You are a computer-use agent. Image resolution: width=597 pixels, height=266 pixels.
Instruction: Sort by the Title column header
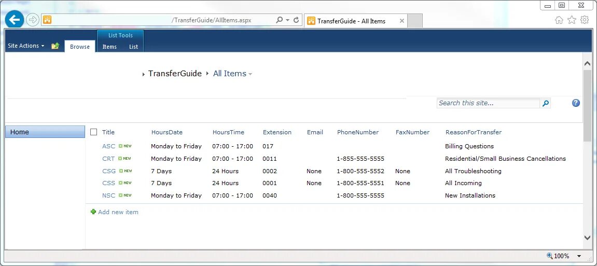tap(108, 132)
